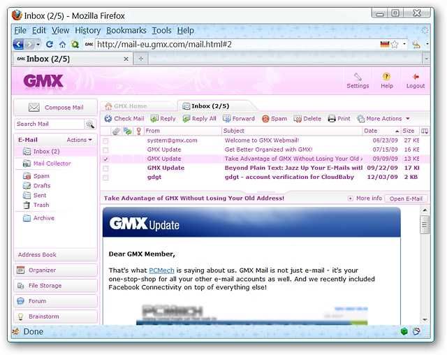
Task: Click the Logout icon
Action: (x=416, y=77)
